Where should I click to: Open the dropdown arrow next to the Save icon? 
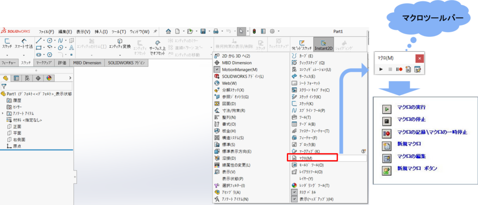coord(209,31)
